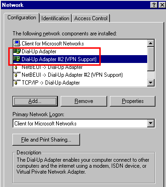Select Client for Microsoft Networks in list

tap(52, 44)
